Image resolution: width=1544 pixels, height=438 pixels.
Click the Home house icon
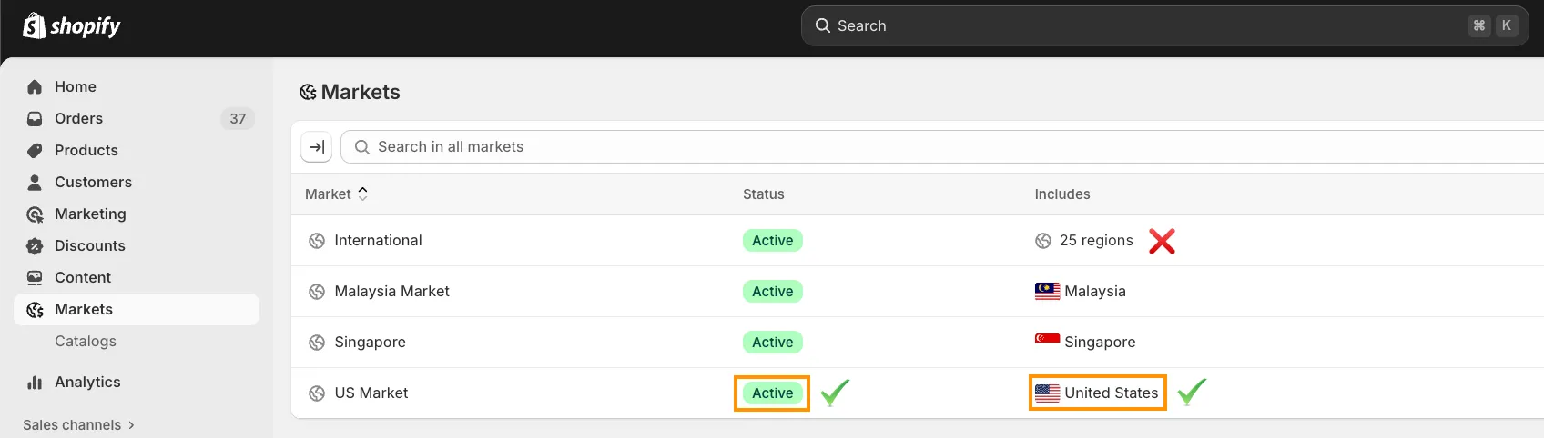[35, 87]
